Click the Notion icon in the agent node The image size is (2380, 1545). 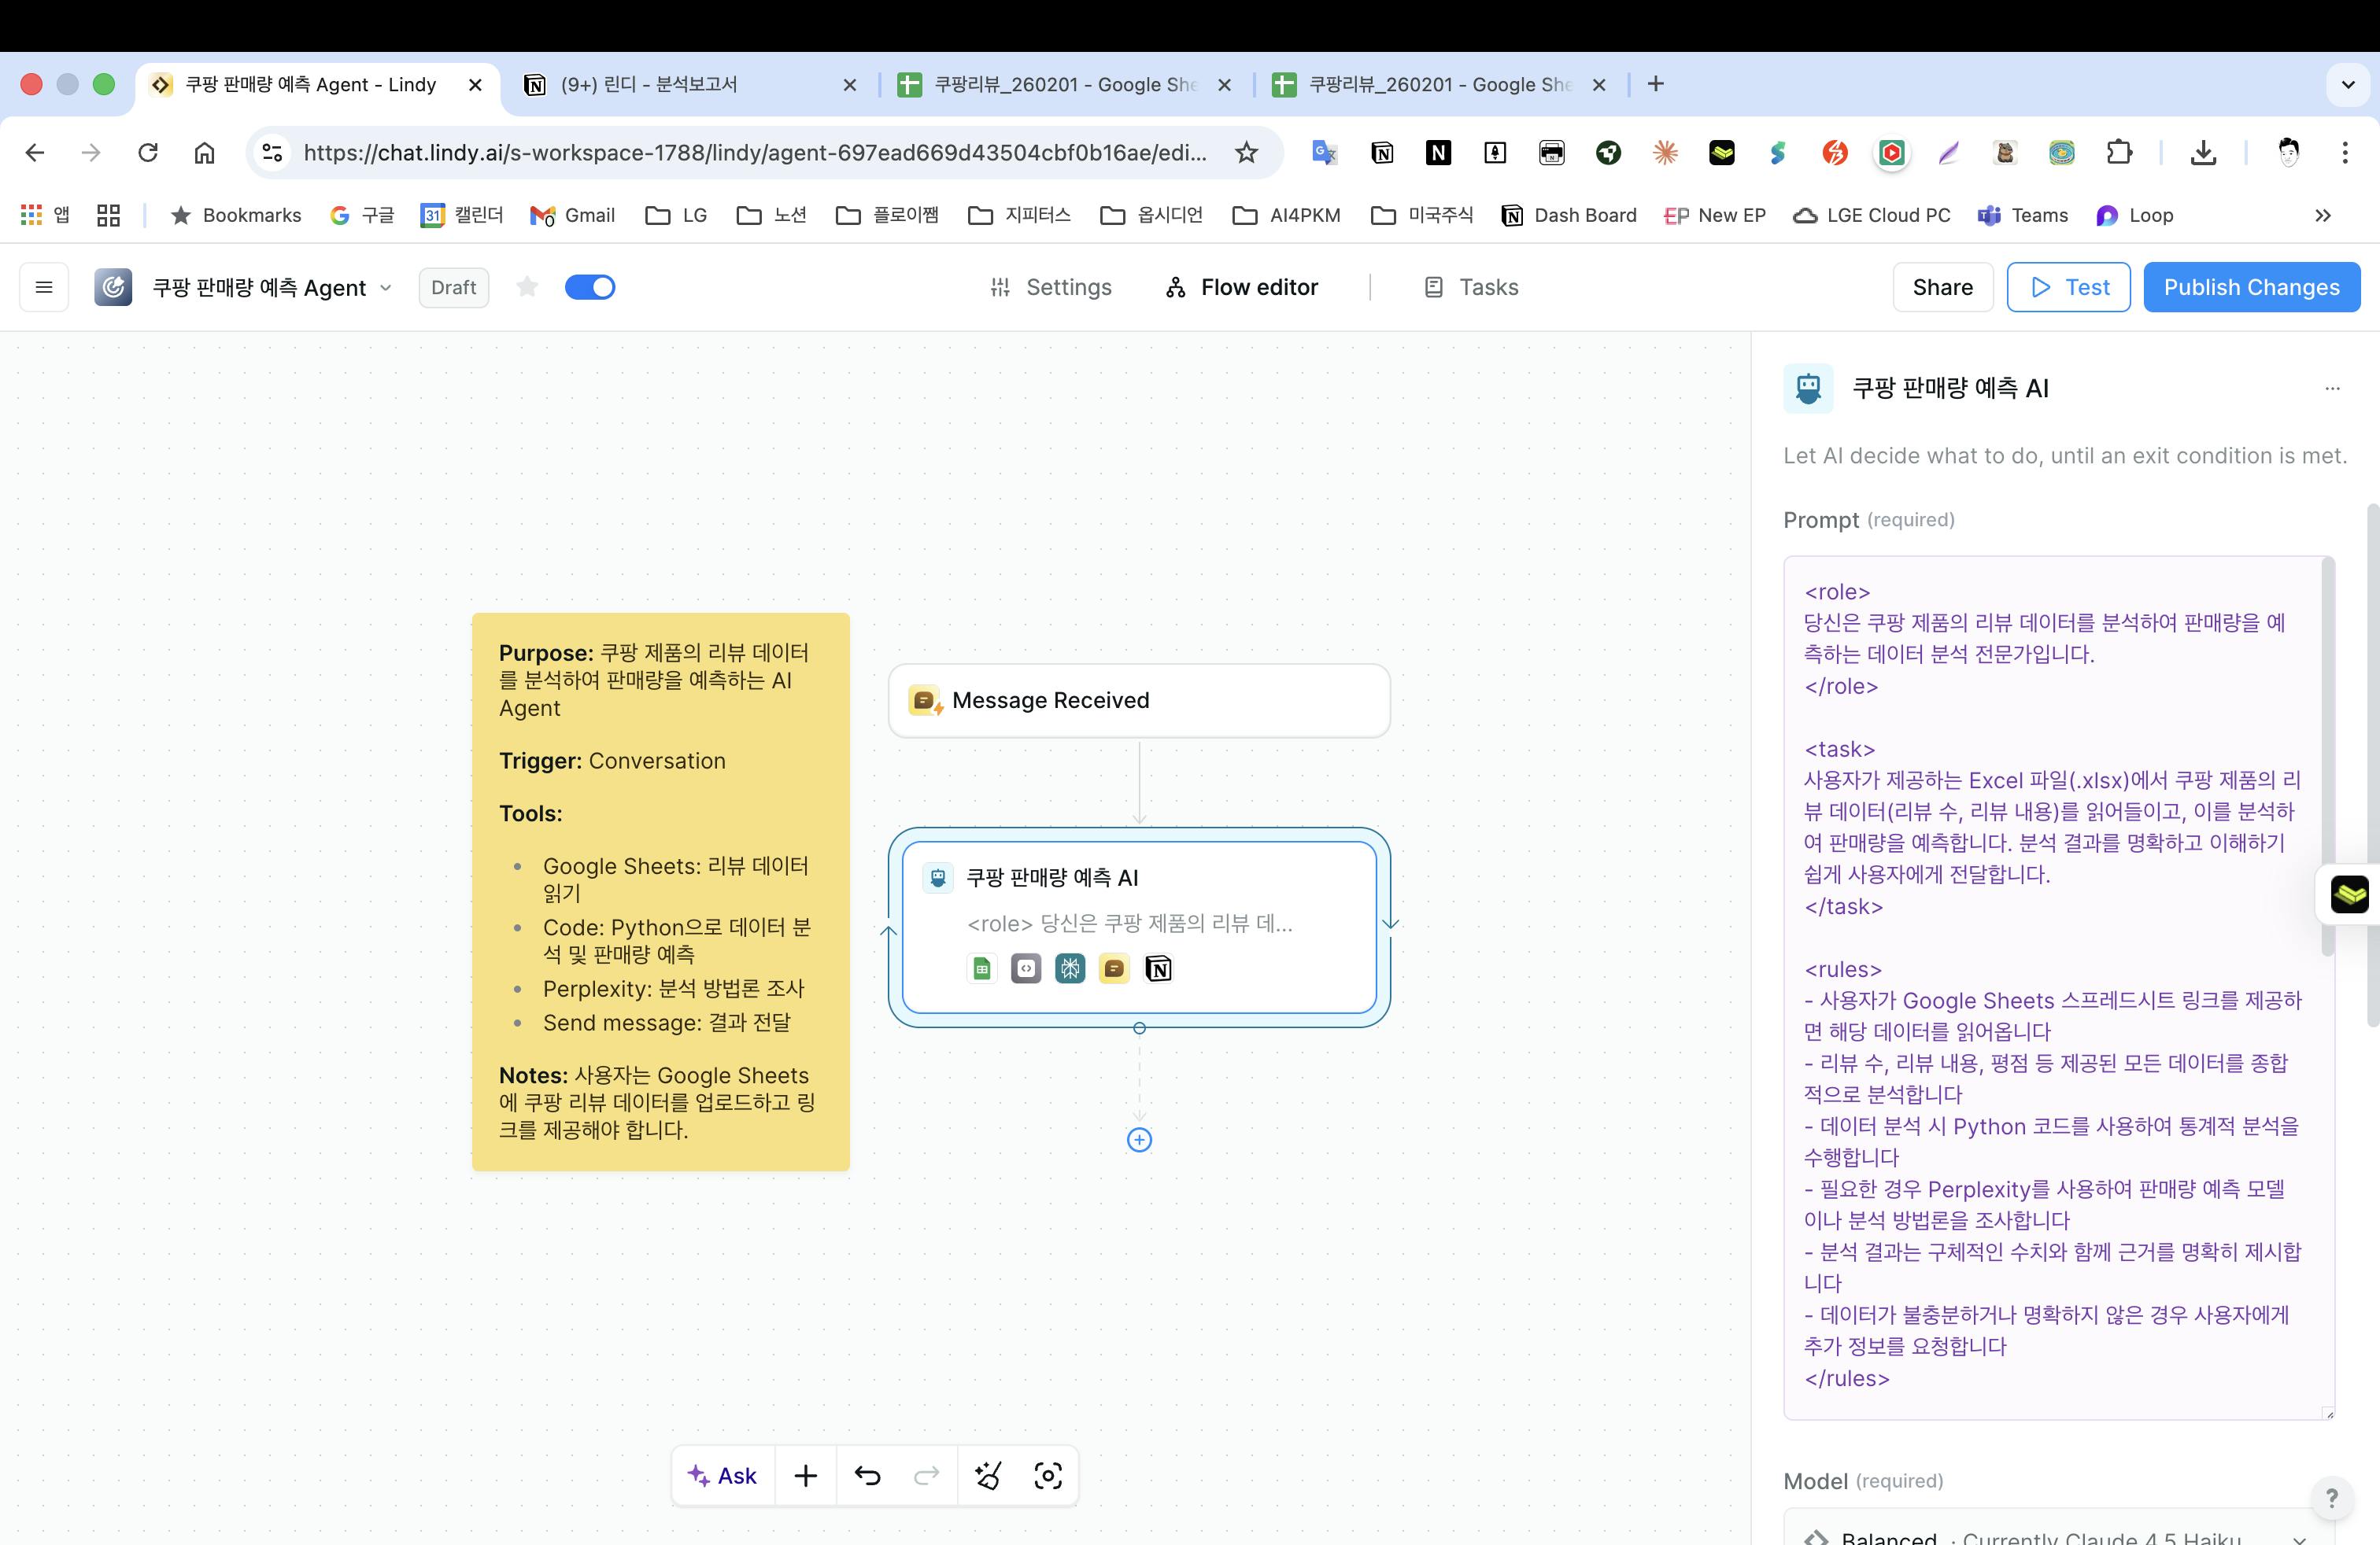coord(1158,968)
